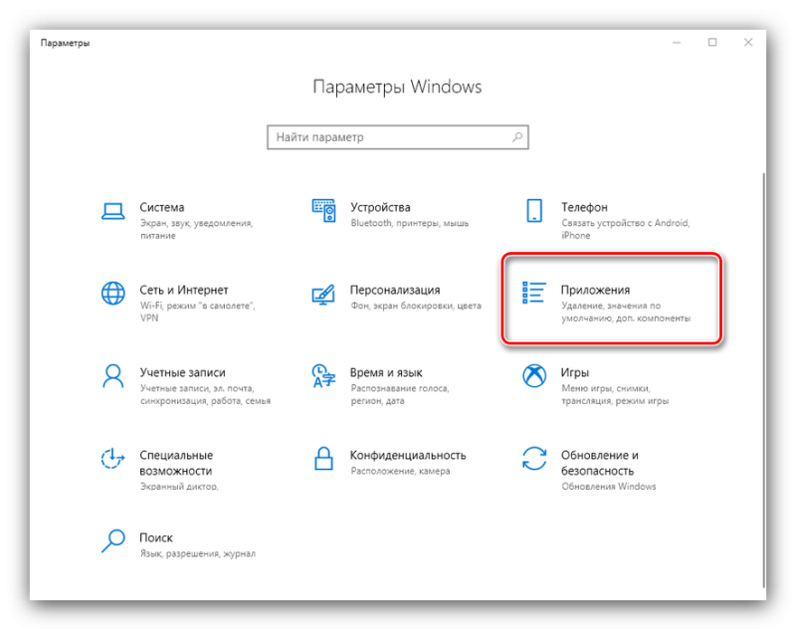Click inside the 'Найти параметр' search field
Image resolution: width=796 pixels, height=630 pixels.
(388, 137)
